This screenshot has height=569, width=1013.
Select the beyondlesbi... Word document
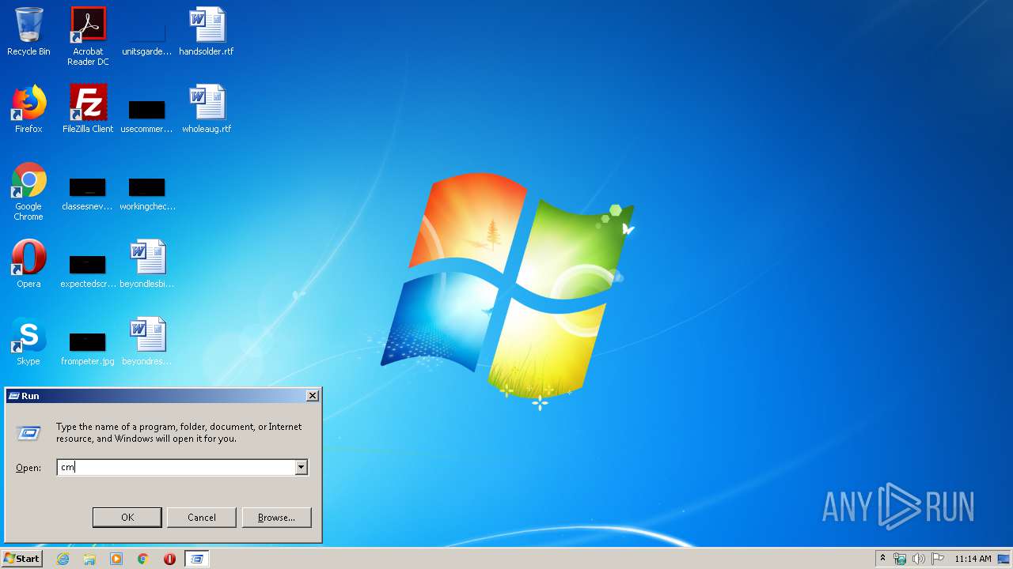147,265
